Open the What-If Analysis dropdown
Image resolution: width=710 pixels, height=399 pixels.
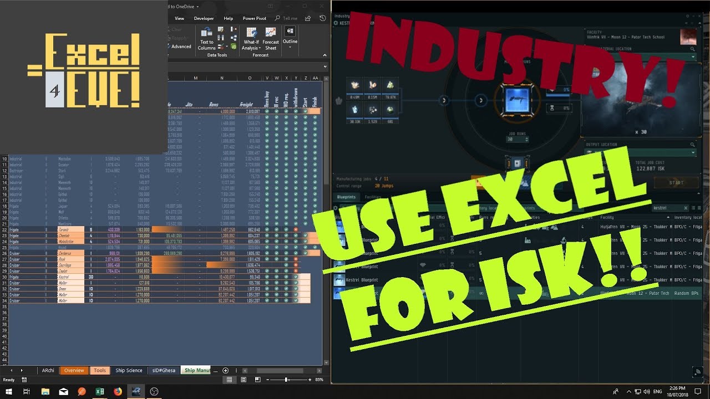tap(251, 38)
